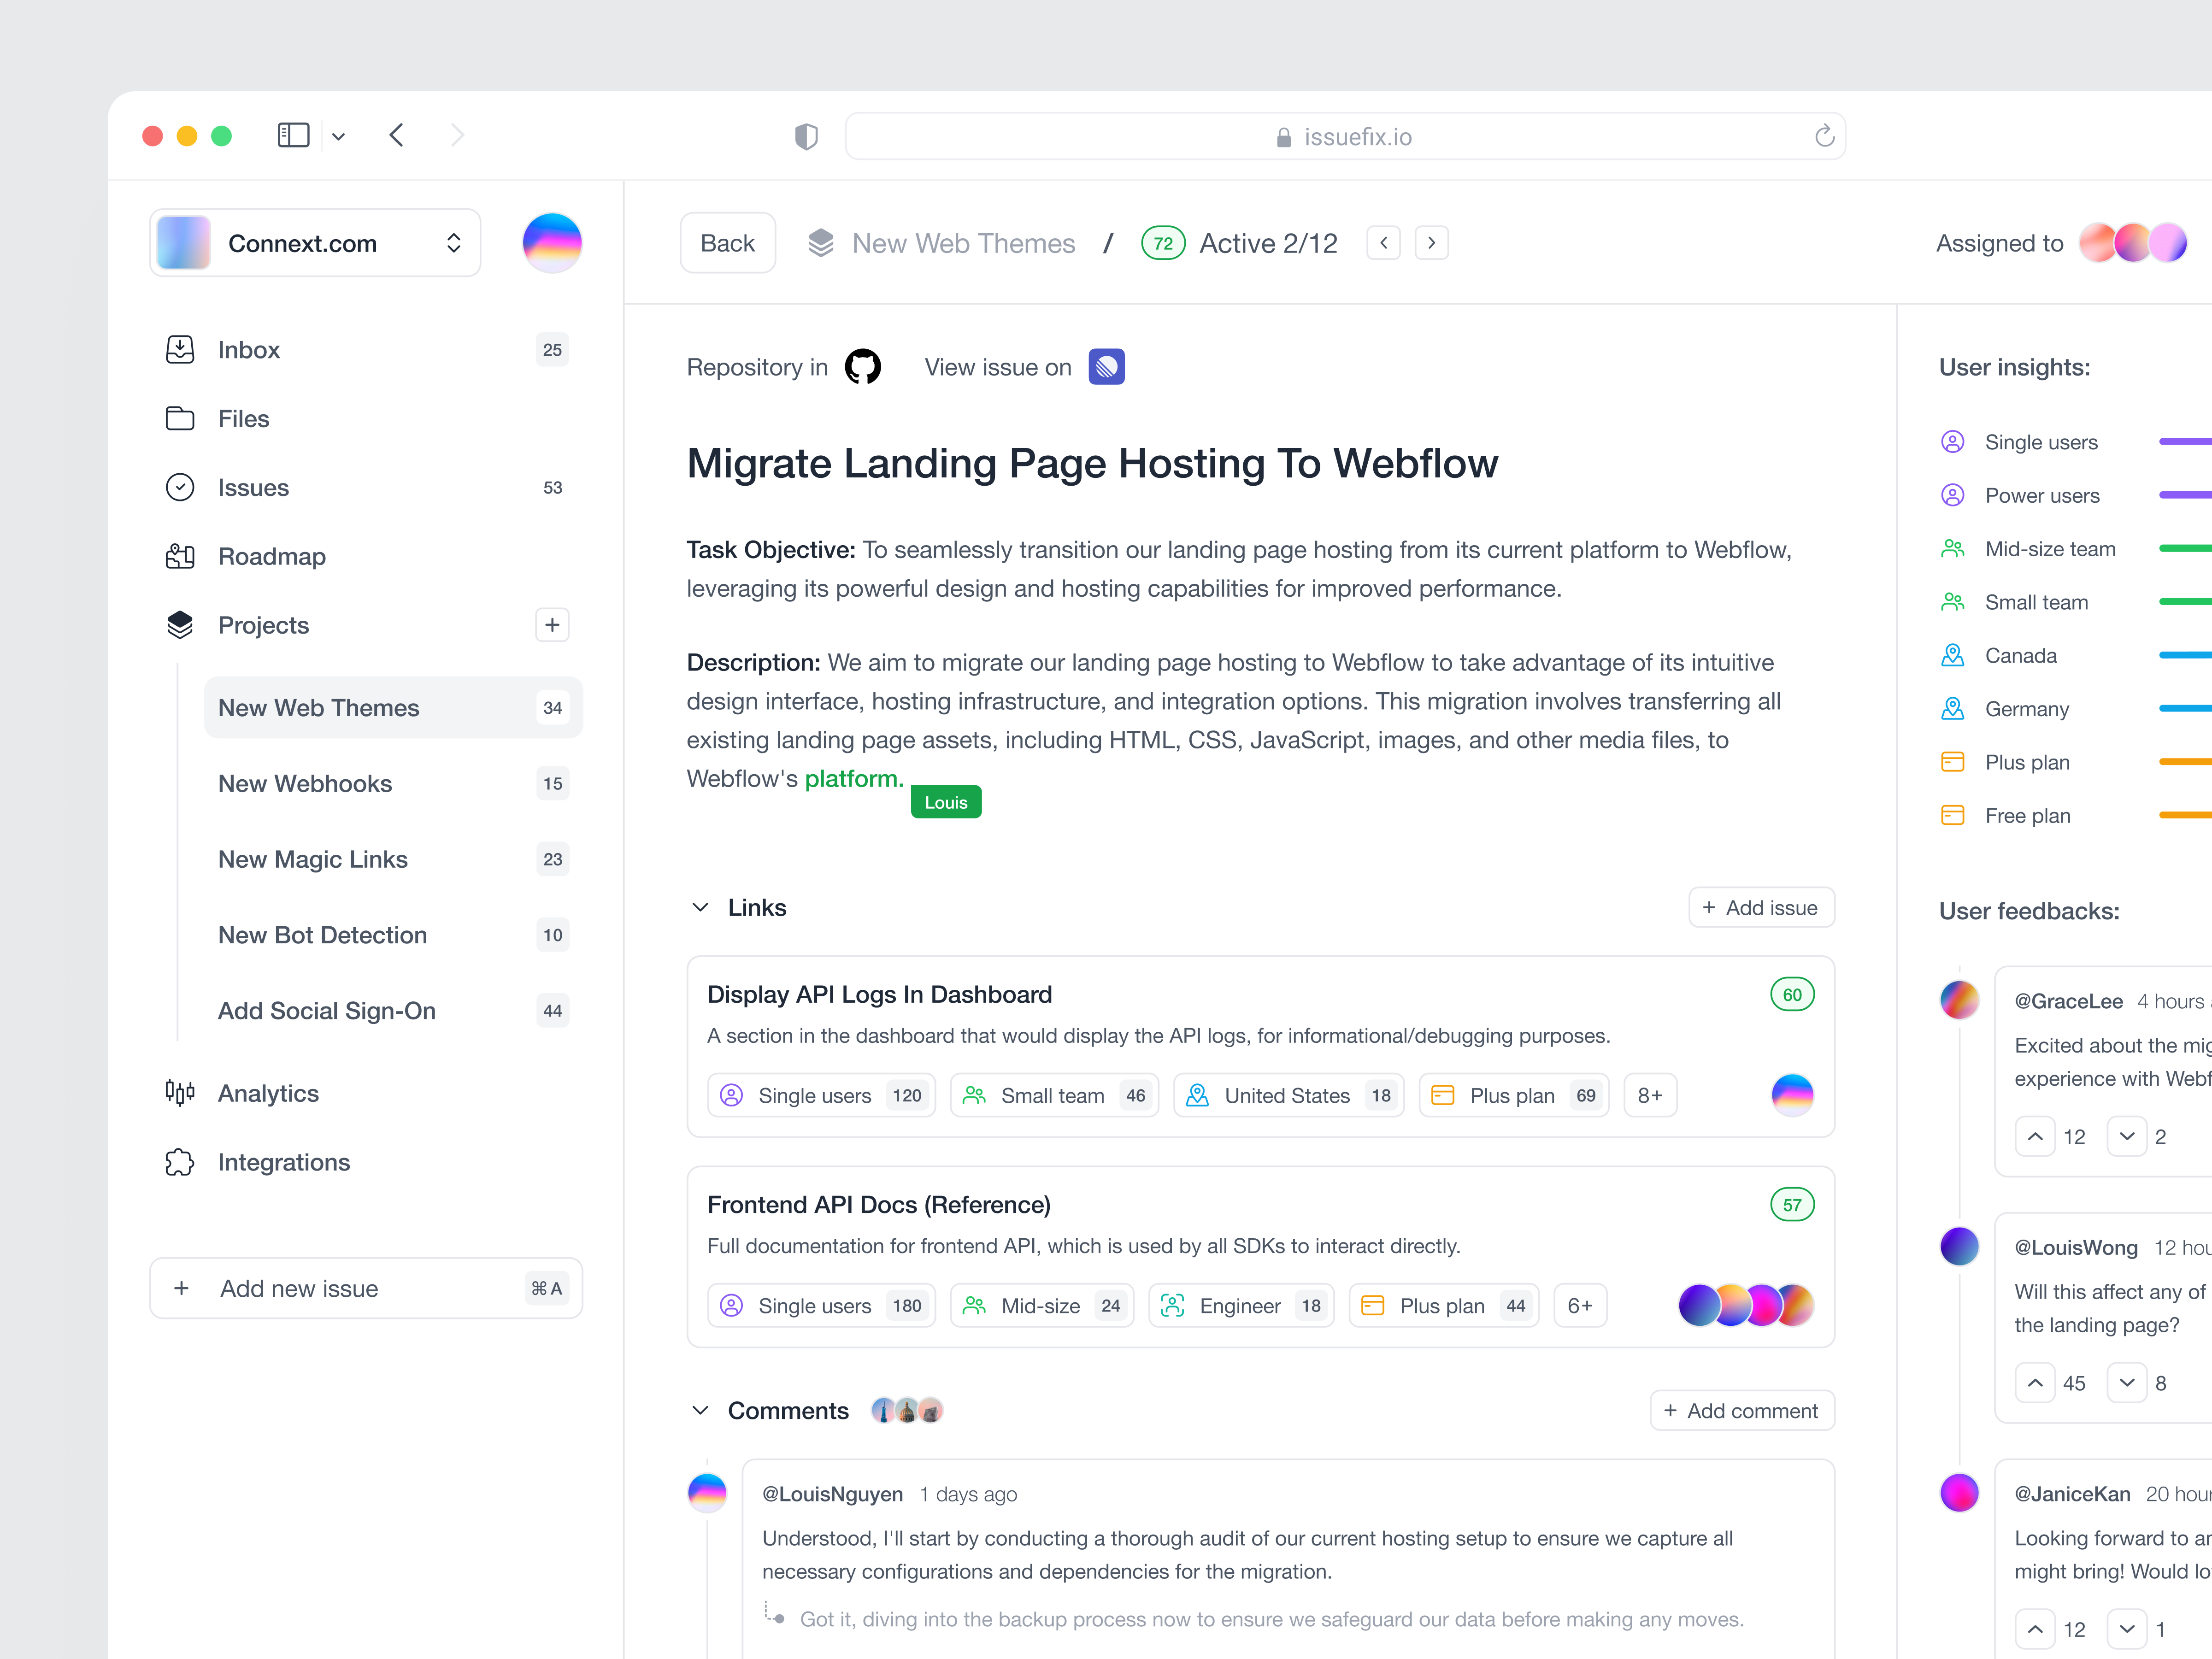Expand the 8+ more tags on API Logs card

1650,1095
